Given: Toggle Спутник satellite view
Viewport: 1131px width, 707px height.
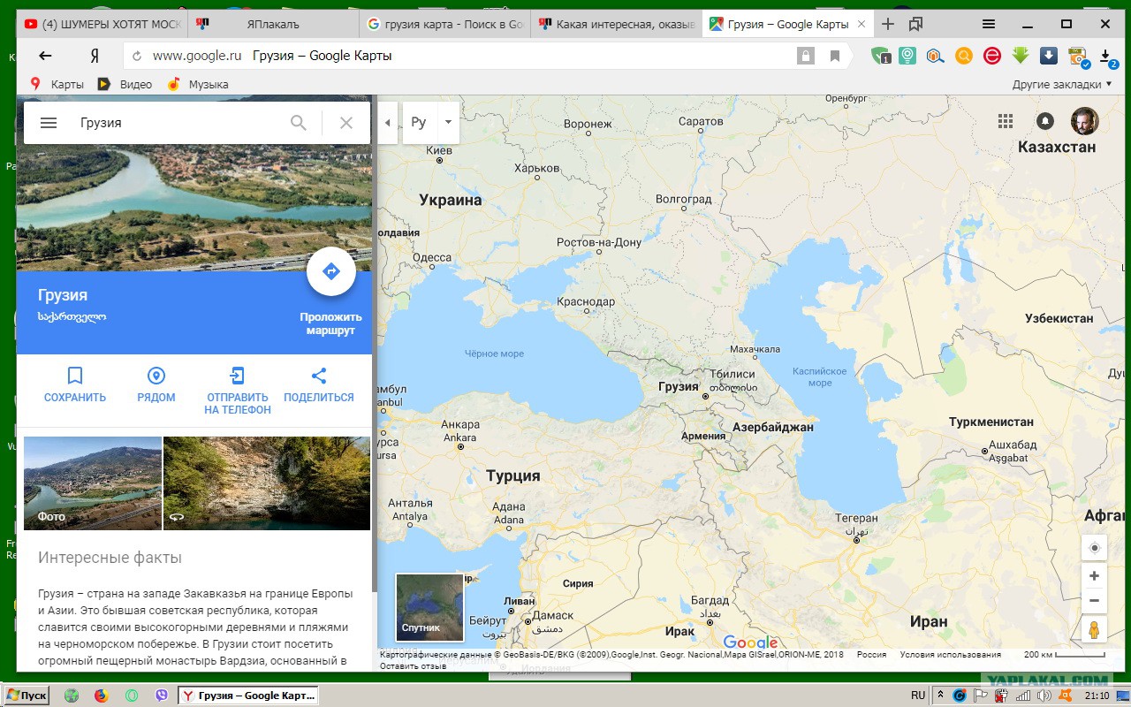Looking at the screenshot, I should pyautogui.click(x=429, y=607).
